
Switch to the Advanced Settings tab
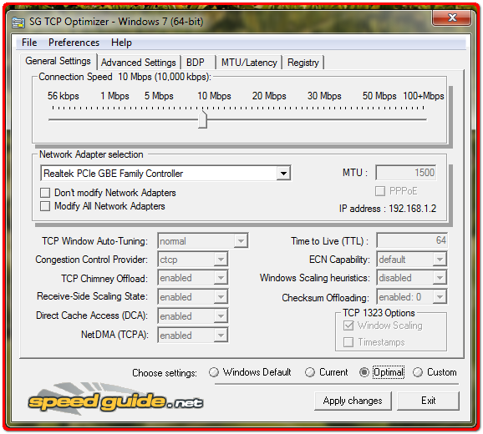(139, 63)
